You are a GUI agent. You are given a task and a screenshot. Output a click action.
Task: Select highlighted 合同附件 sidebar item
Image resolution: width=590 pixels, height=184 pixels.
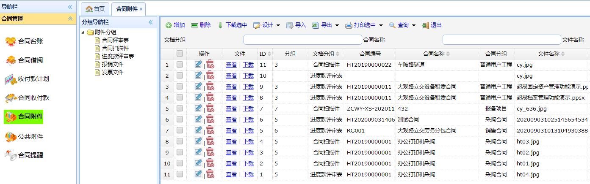[24, 116]
